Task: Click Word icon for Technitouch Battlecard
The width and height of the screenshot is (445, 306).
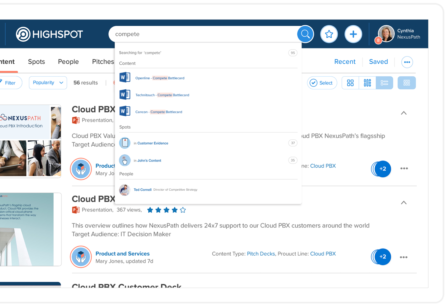Action: (125, 95)
